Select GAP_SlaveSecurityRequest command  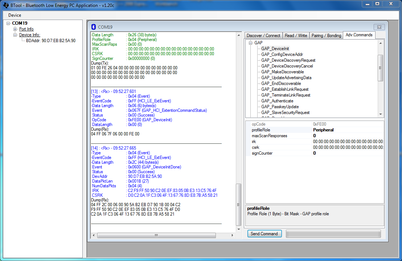(285, 113)
